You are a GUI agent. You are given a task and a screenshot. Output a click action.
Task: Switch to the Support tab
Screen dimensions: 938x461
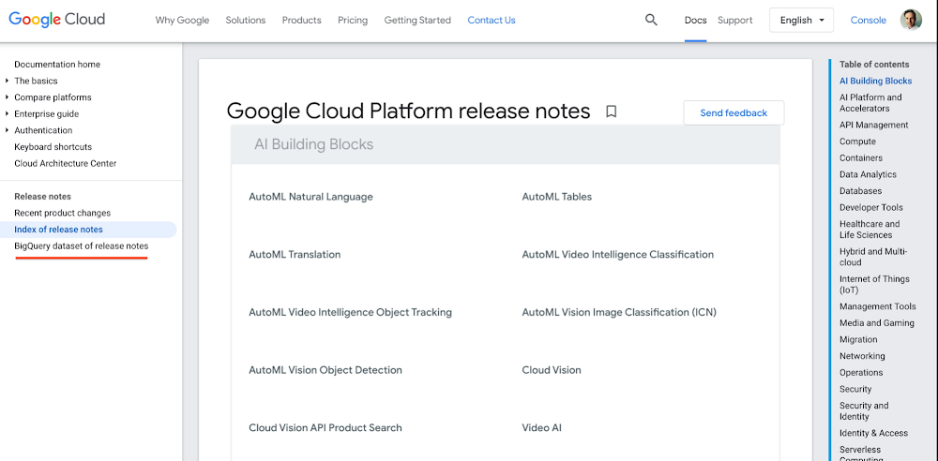[x=735, y=21]
